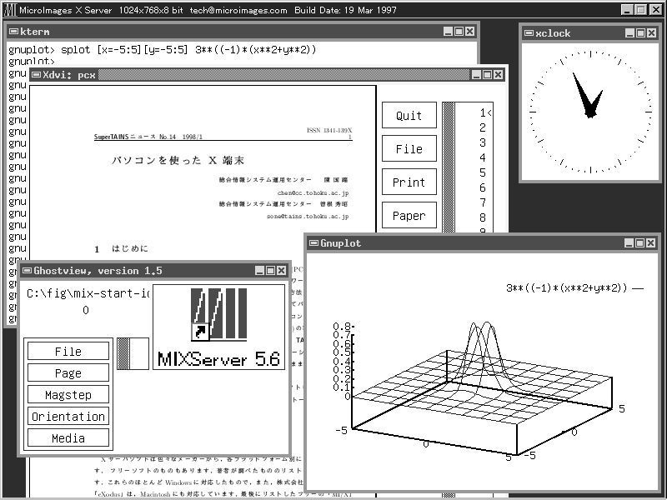The image size is (667, 500).
Task: Click the MIXServer shortcut icon in Ghostview
Action: (x=218, y=314)
